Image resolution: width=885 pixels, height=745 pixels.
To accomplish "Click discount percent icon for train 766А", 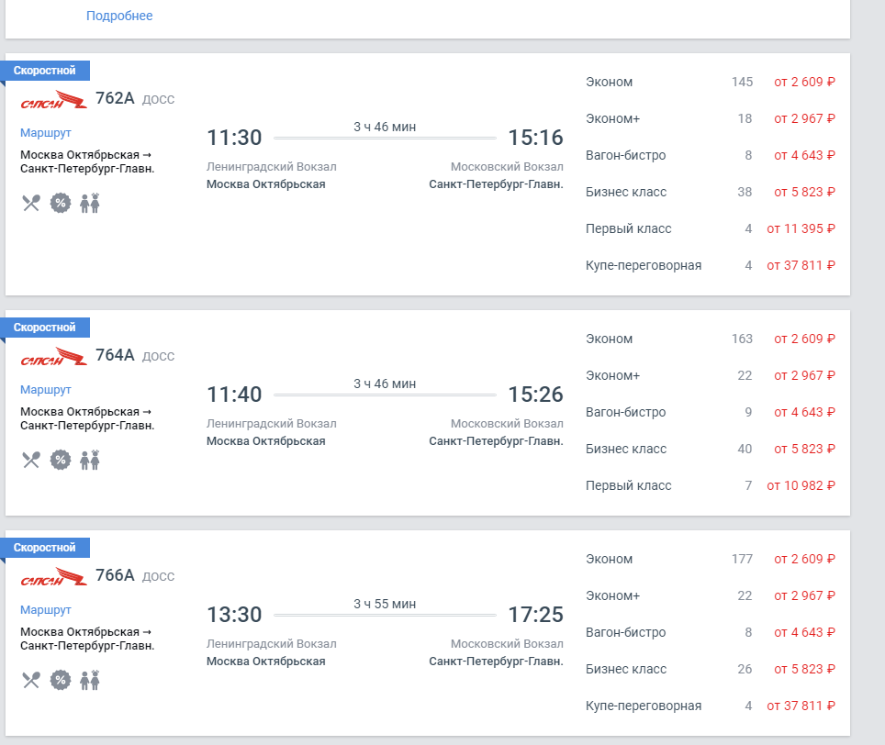I will click(61, 680).
